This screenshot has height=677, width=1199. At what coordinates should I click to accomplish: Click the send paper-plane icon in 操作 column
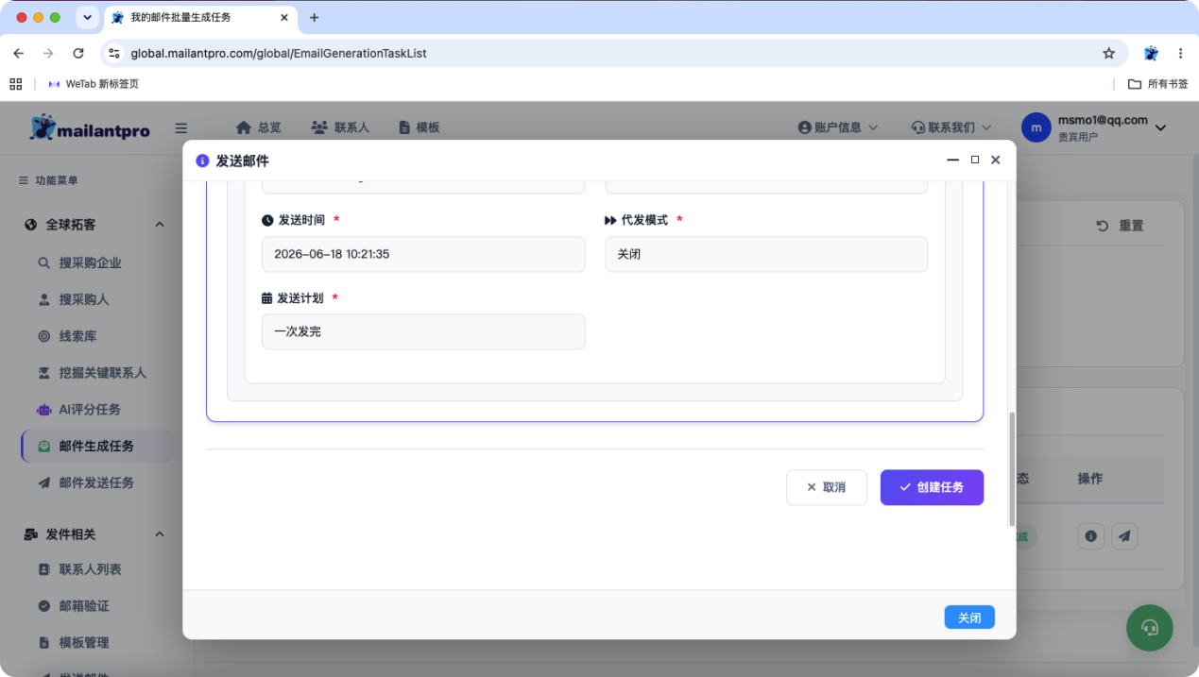pyautogui.click(x=1124, y=536)
